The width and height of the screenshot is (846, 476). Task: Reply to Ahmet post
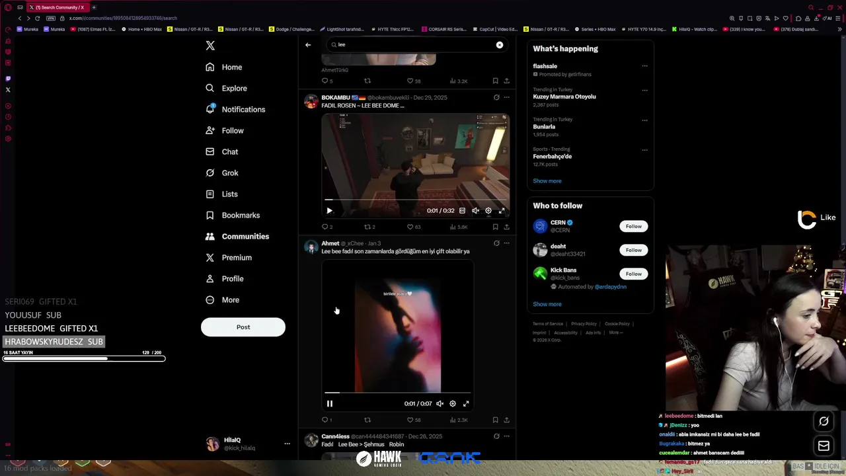[327, 420]
